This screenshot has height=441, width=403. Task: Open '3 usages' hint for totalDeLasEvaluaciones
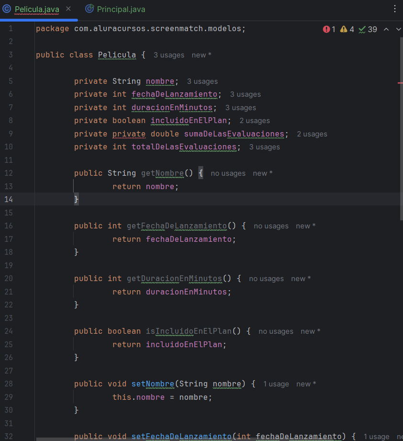pos(264,147)
